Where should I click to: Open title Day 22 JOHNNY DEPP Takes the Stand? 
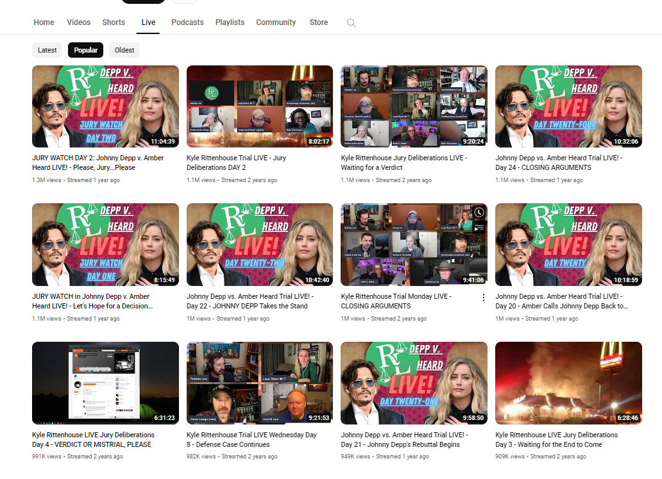pos(250,301)
